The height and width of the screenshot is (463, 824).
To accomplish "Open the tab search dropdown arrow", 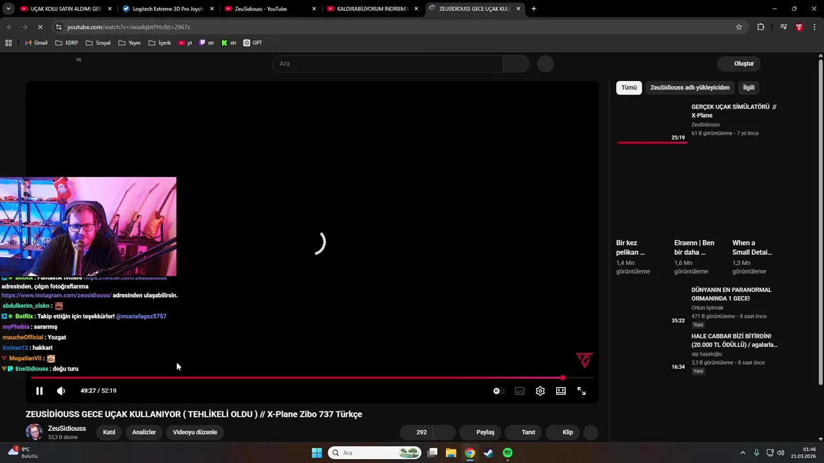I will pyautogui.click(x=8, y=9).
